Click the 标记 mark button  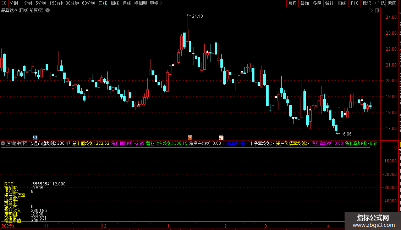click(x=367, y=3)
